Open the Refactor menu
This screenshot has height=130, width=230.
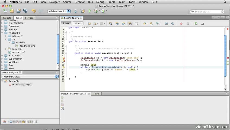click(x=79, y=2)
